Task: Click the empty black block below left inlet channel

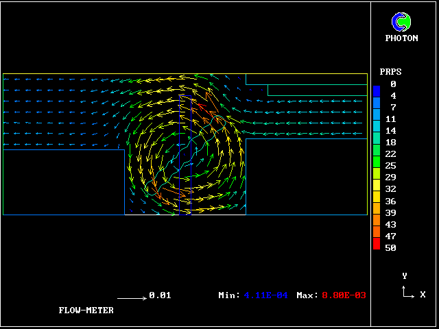Action: click(63, 182)
